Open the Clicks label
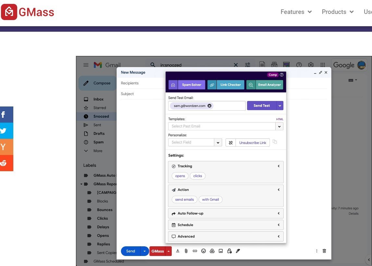372x266 pixels. click(x=102, y=218)
